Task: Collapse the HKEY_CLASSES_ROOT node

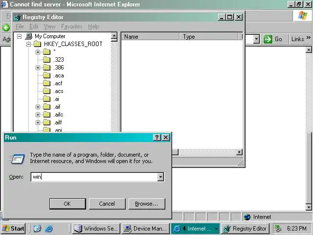Action: coord(29,44)
